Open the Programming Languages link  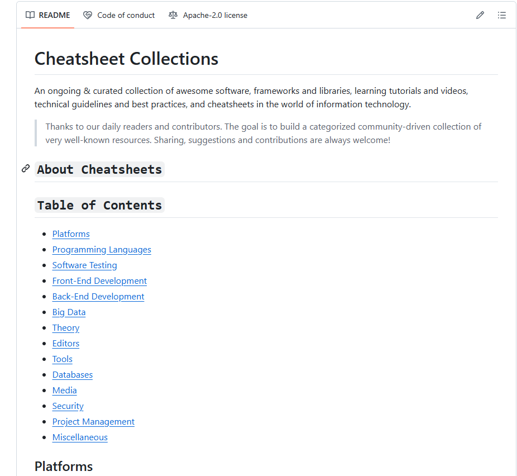(x=102, y=250)
